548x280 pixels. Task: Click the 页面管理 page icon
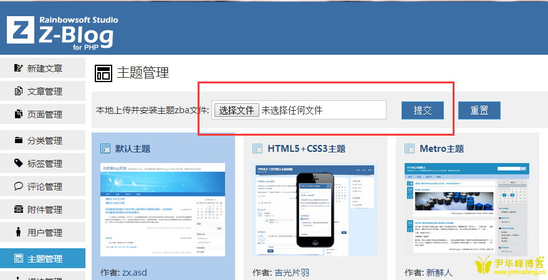click(19, 114)
